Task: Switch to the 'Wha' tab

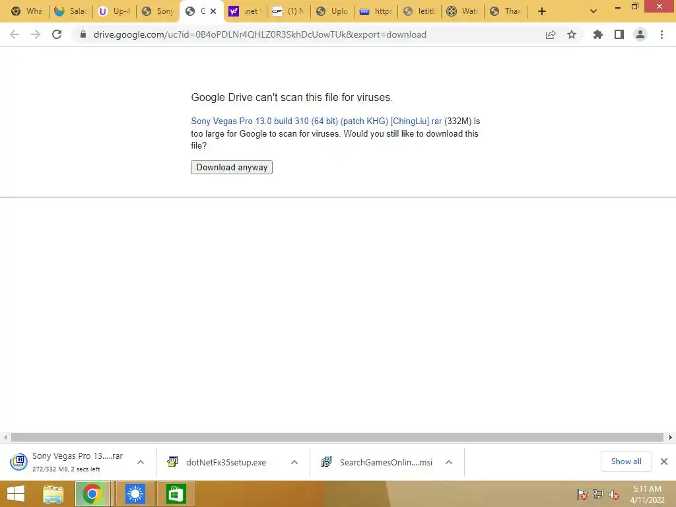Action: pos(26,11)
